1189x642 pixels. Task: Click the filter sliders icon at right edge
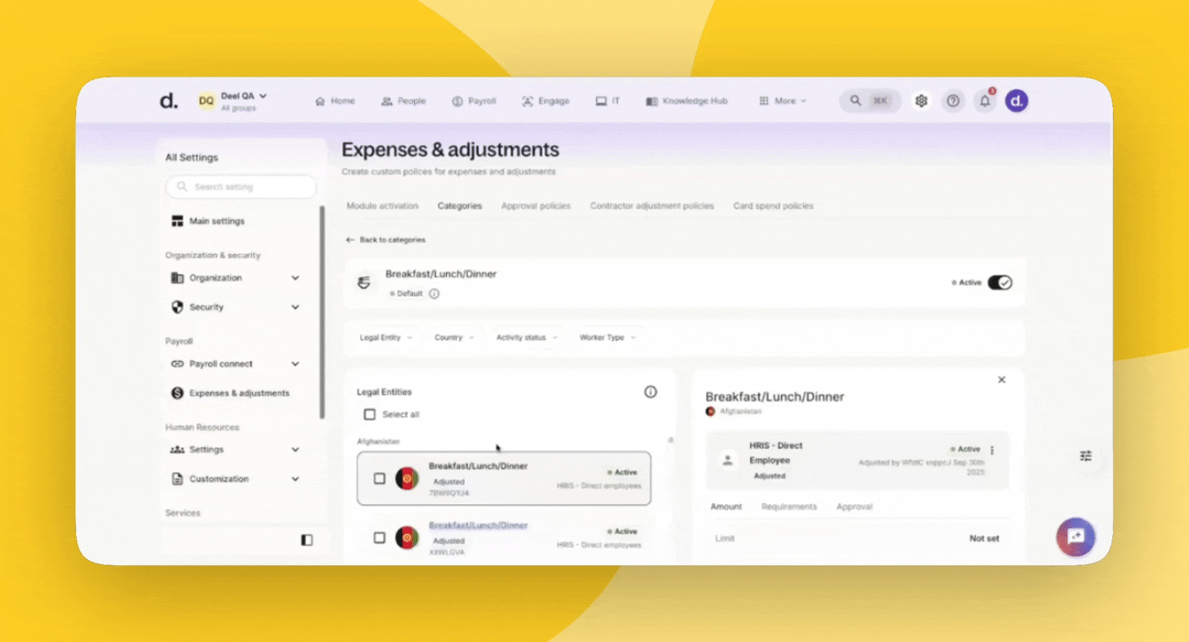click(1086, 456)
